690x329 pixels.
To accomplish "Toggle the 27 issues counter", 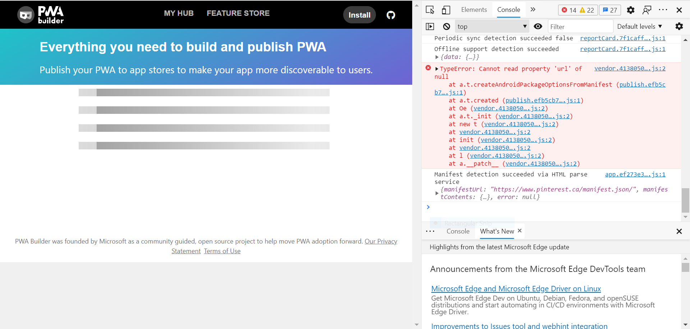I will click(x=610, y=10).
